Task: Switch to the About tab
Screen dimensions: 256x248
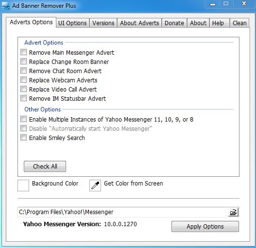Action: (x=198, y=23)
